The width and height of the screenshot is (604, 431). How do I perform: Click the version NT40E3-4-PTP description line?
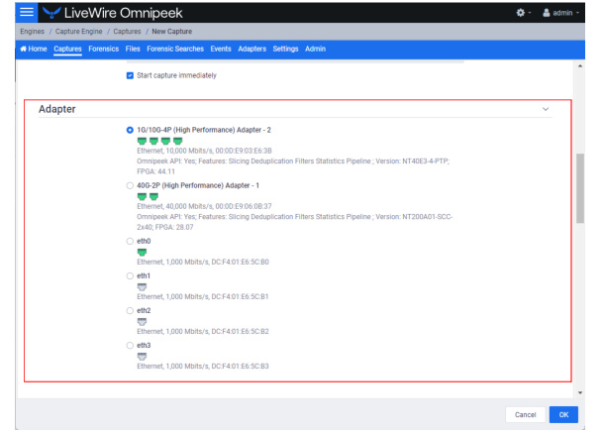tap(293, 166)
